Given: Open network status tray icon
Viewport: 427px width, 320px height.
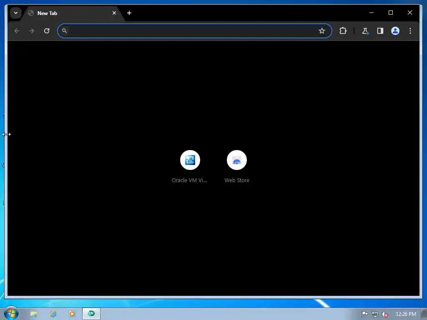Looking at the screenshot, I should click(x=375, y=314).
